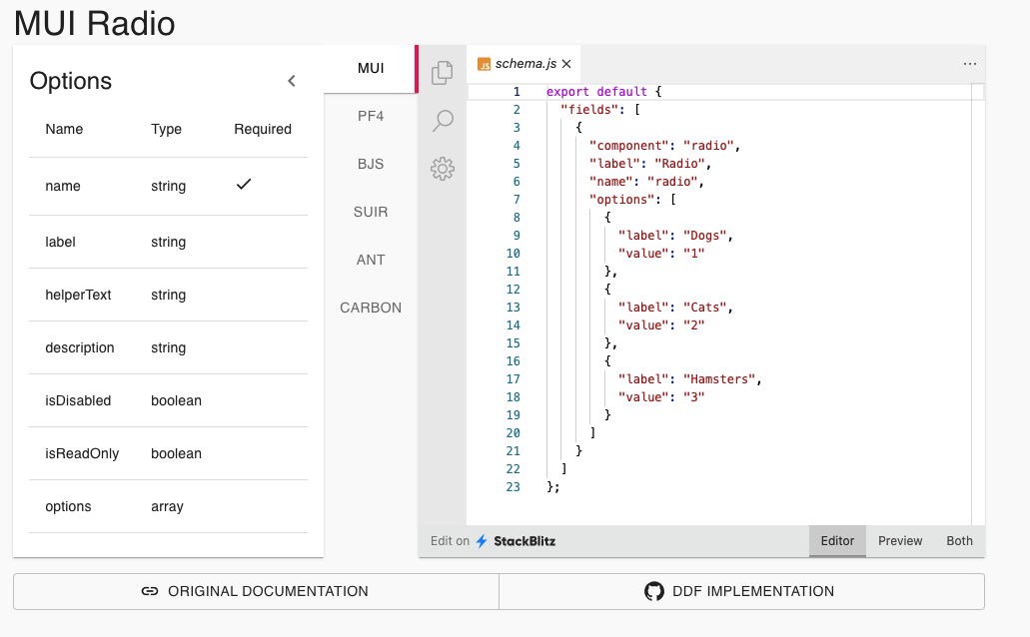1030x637 pixels.
Task: Click the link icon beside Original Documentation
Action: click(x=150, y=590)
